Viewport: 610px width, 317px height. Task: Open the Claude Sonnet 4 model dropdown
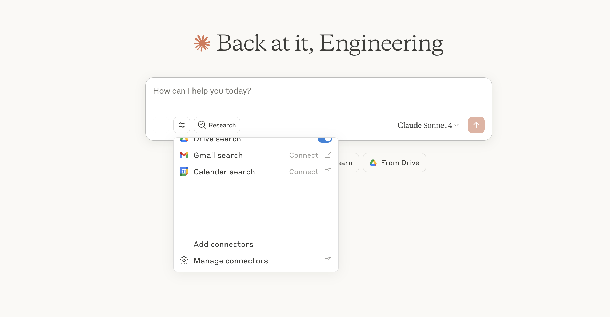pyautogui.click(x=428, y=125)
